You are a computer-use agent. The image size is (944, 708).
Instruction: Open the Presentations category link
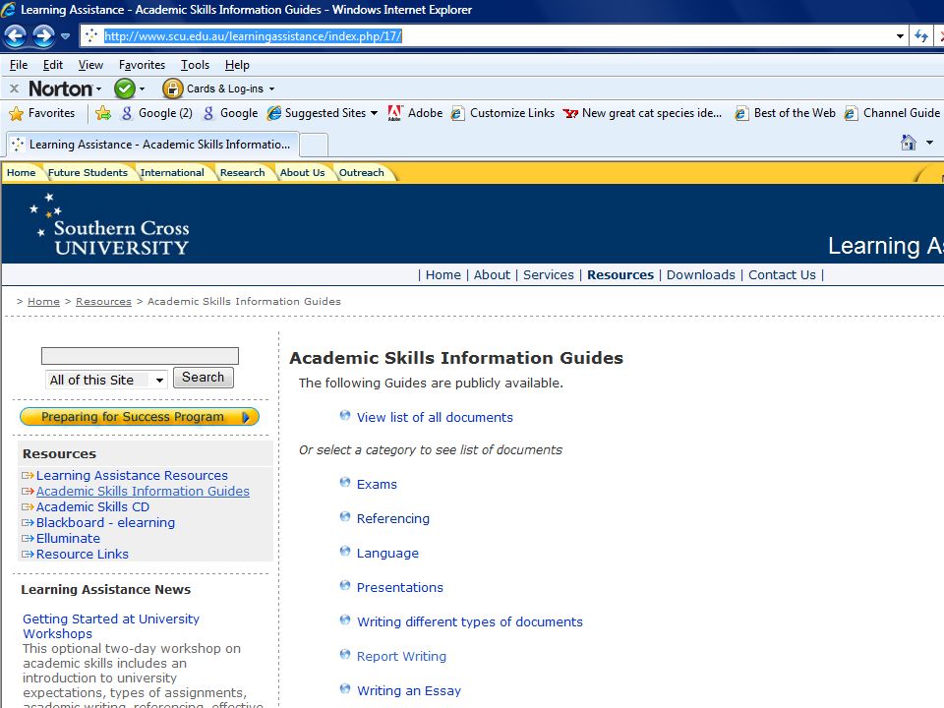pyautogui.click(x=400, y=588)
